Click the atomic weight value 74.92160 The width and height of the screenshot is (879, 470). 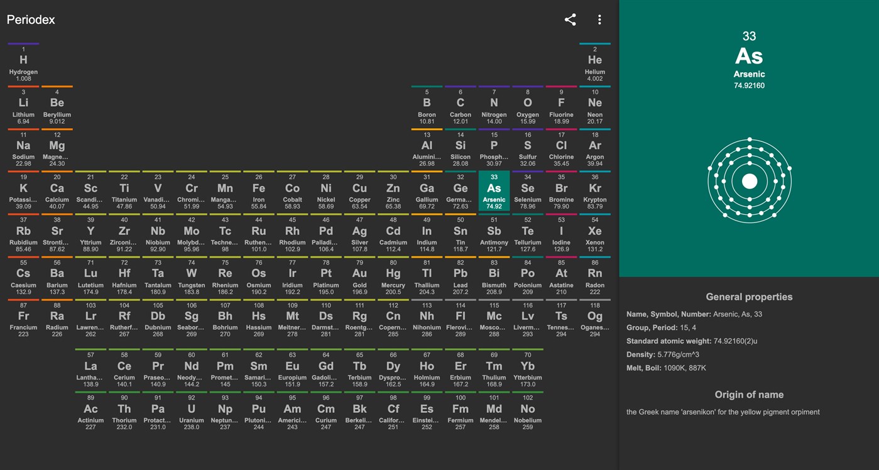(749, 84)
